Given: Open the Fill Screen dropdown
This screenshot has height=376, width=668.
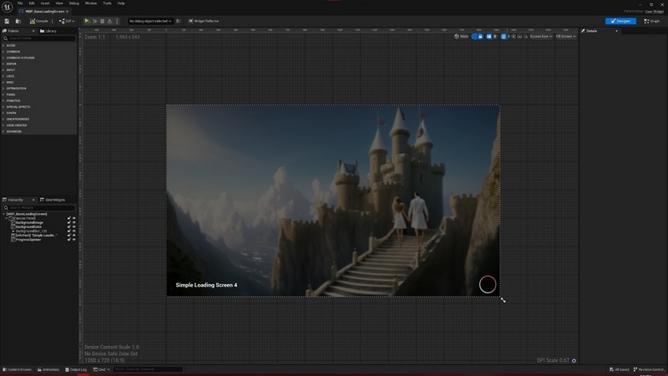Looking at the screenshot, I should (566, 37).
